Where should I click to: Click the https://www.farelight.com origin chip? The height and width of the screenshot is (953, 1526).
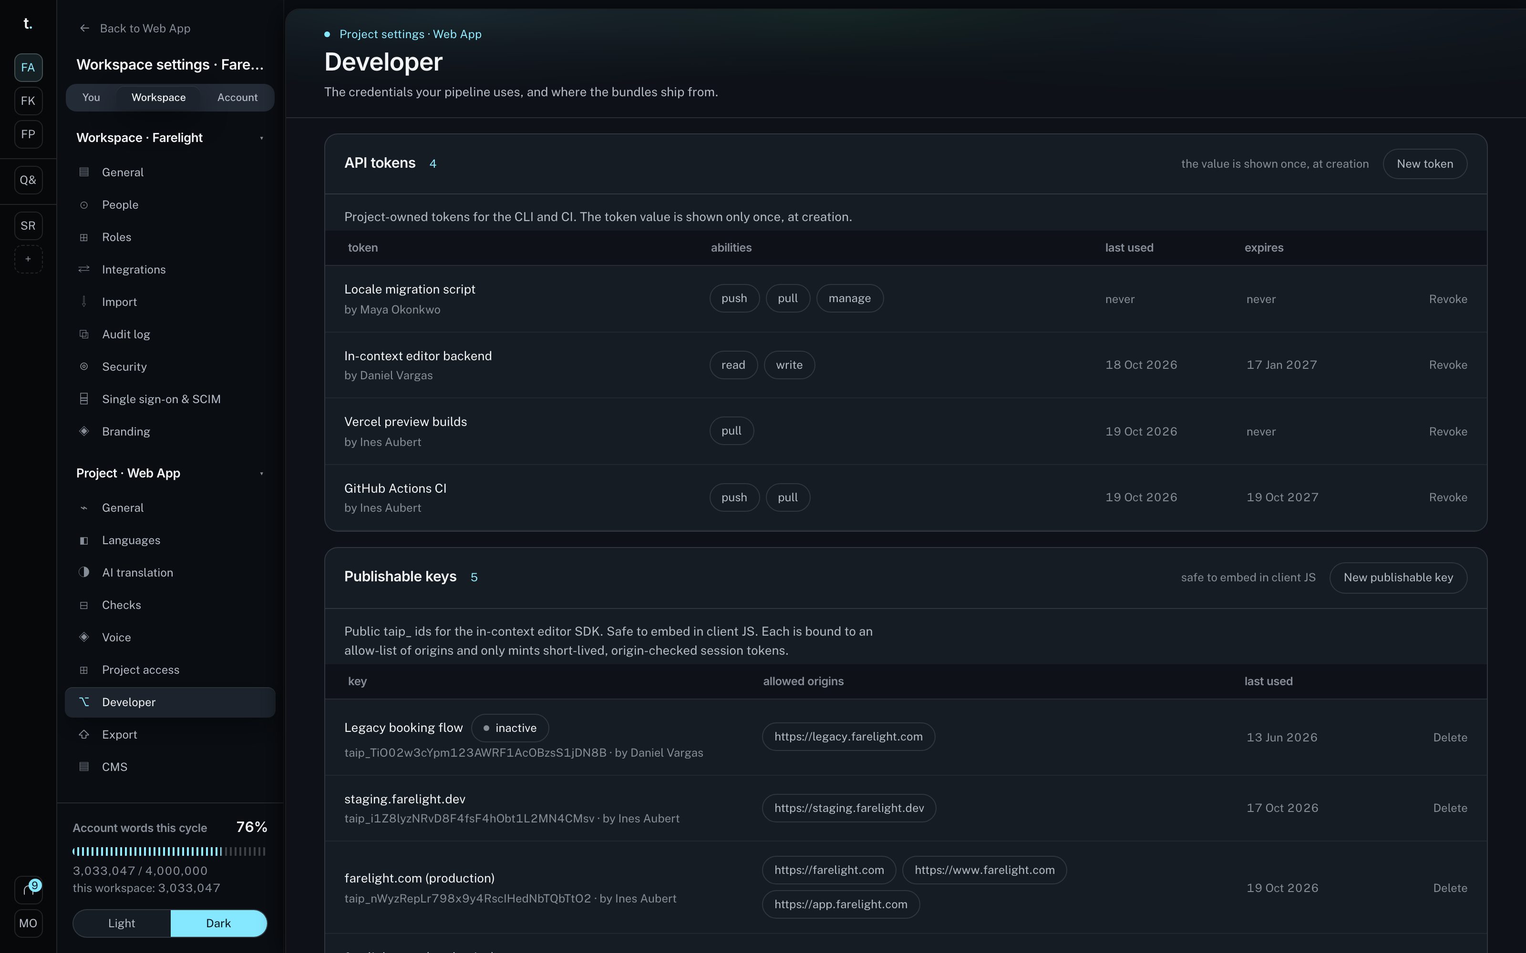pyautogui.click(x=984, y=870)
